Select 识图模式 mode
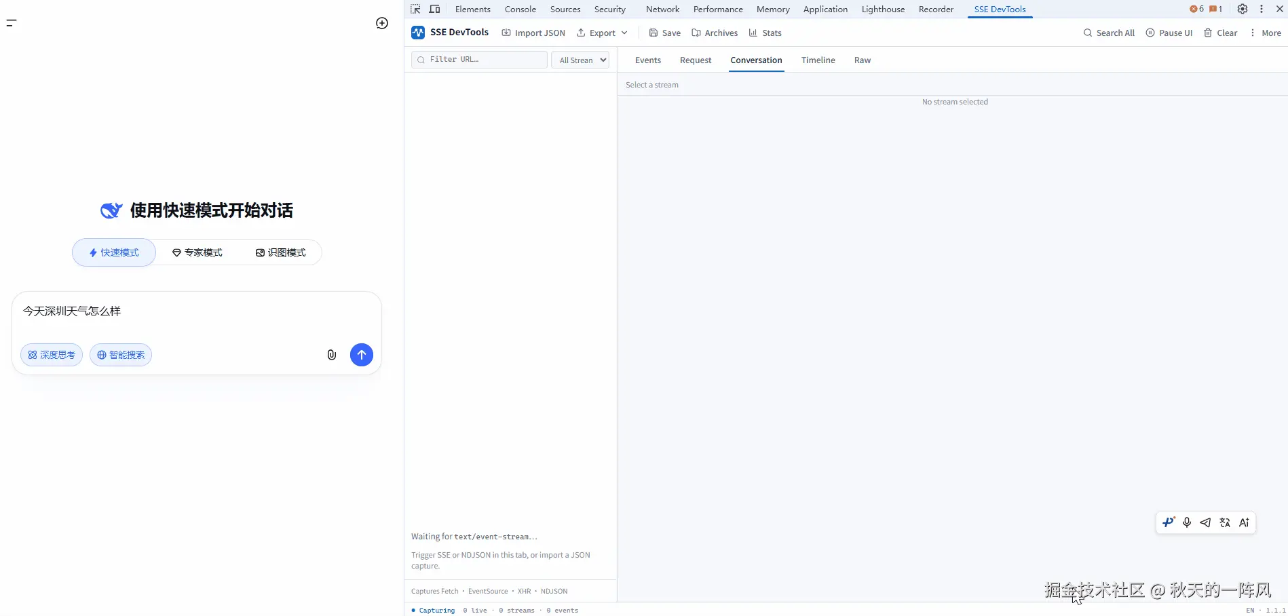This screenshot has height=616, width=1288. tap(280, 252)
